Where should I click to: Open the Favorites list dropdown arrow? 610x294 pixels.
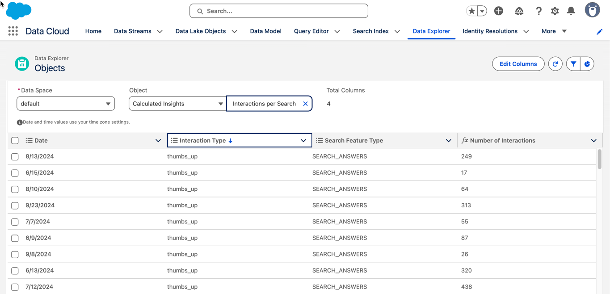482,11
